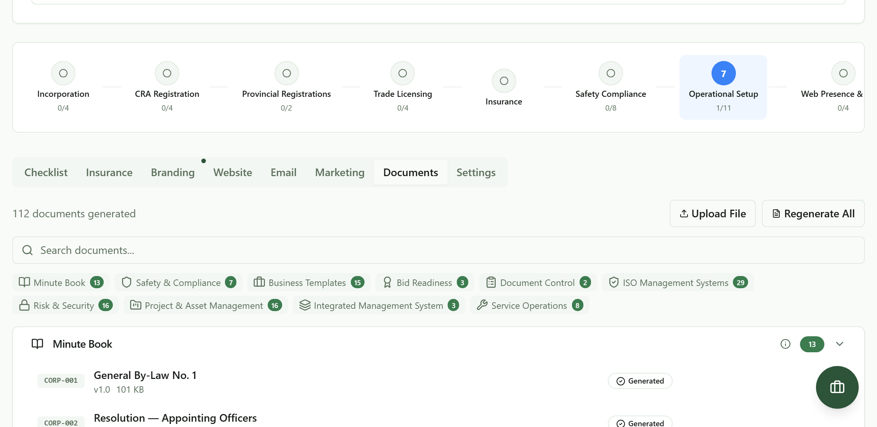Switch to the Email tab
Screen dimensions: 877x427
coord(284,172)
